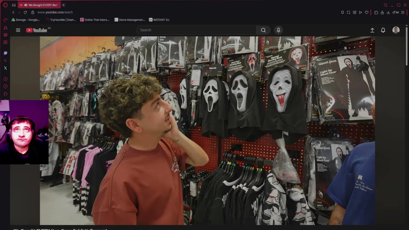This screenshot has height=230, width=409.
Task: Click the scrollbar up arrow
Action: tap(406, 26)
